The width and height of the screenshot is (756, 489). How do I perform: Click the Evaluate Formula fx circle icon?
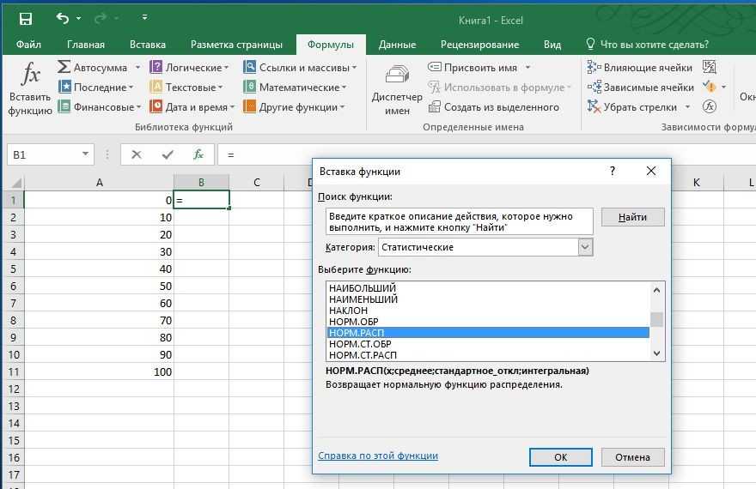[710, 106]
